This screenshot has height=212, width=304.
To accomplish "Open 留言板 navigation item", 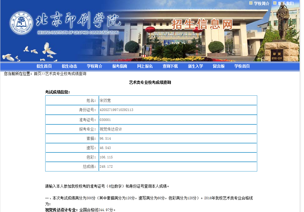I will point(219,66).
